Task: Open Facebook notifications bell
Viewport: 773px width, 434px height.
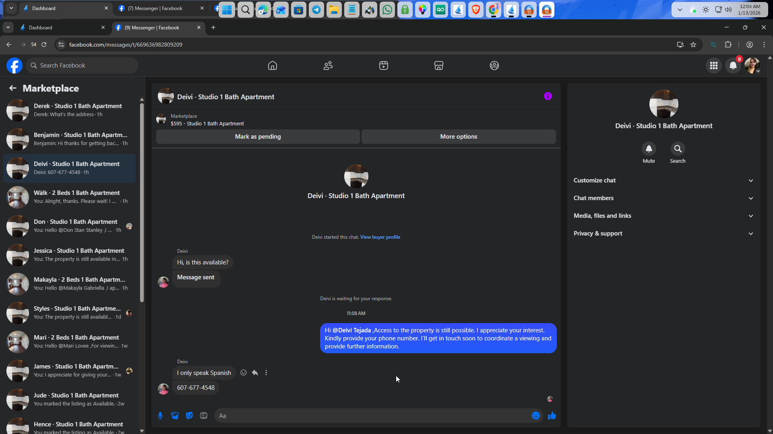Action: coord(733,66)
